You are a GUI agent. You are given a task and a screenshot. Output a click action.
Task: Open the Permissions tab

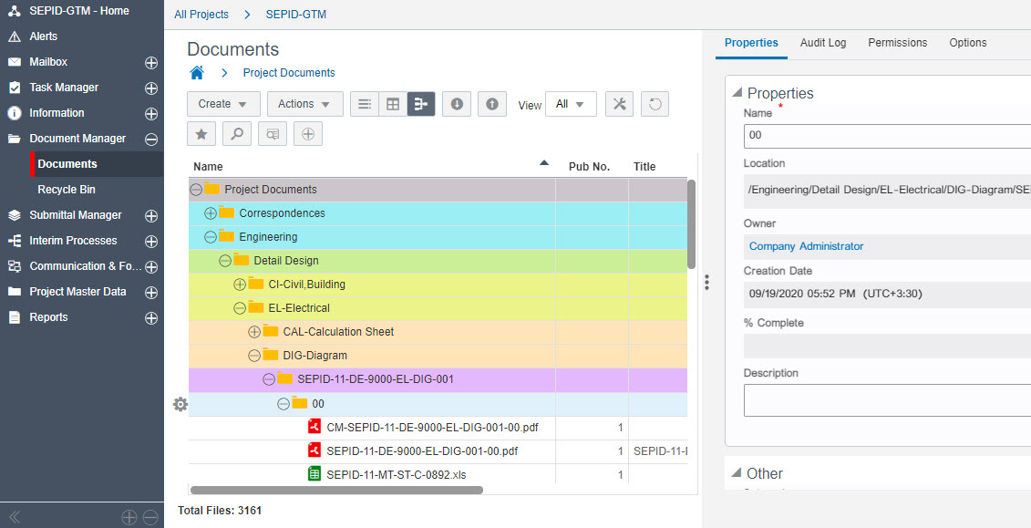897,43
